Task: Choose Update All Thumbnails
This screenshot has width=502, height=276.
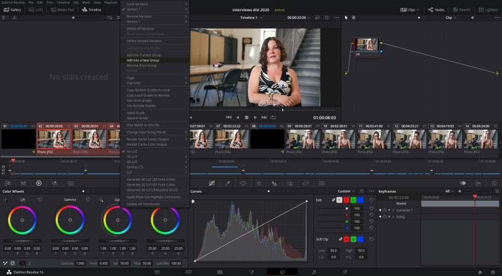Action: pos(155,204)
